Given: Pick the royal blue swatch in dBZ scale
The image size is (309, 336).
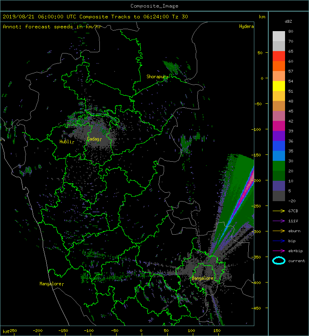Looking at the screenshot, I should (x=279, y=146).
